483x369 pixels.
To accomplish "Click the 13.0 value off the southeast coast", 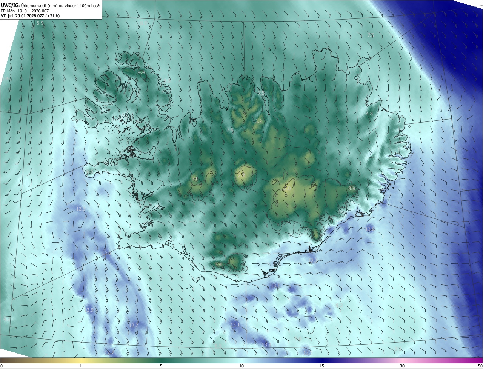I will pyautogui.click(x=371, y=229).
